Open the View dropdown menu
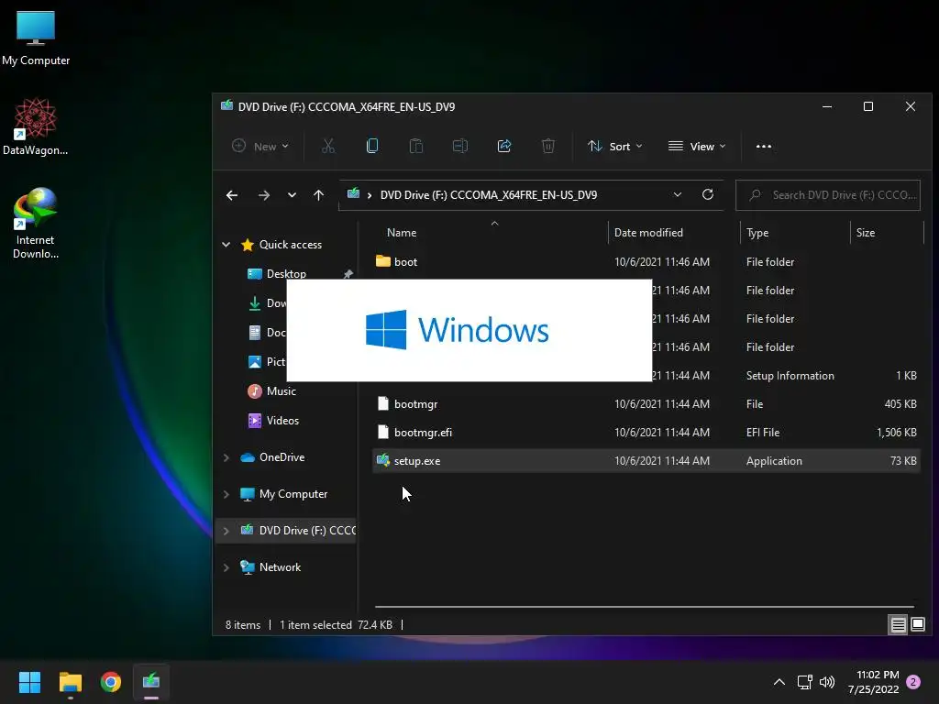 point(697,146)
